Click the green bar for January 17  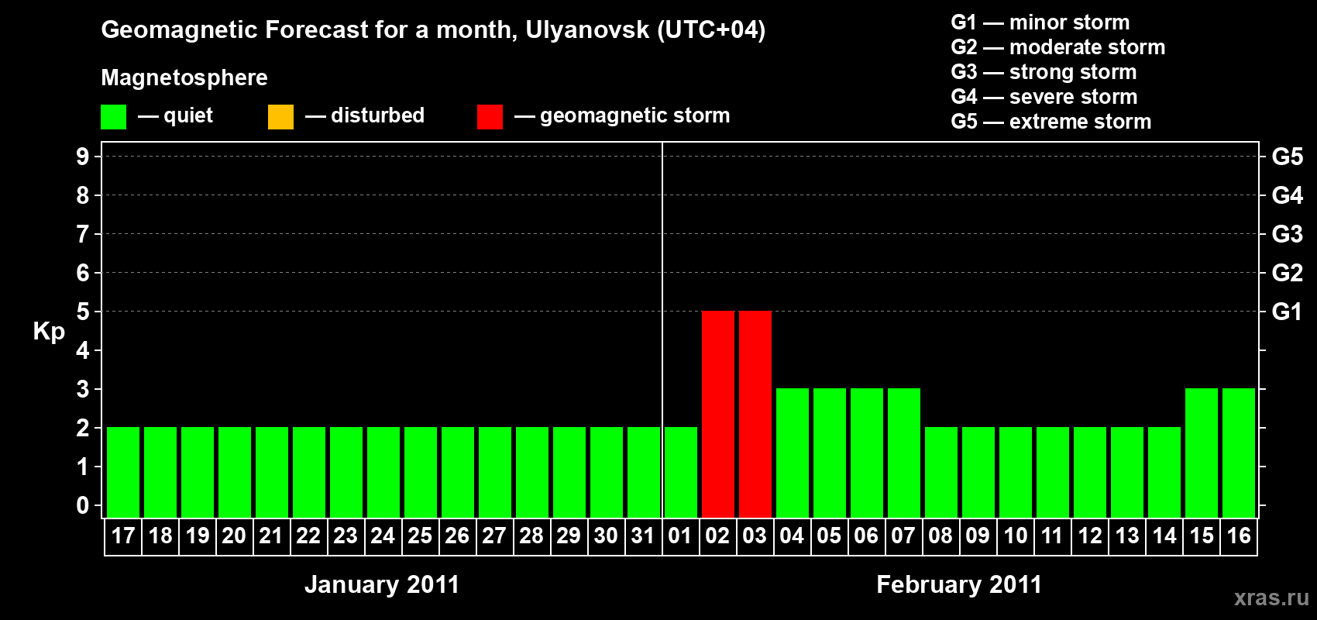[x=123, y=472]
